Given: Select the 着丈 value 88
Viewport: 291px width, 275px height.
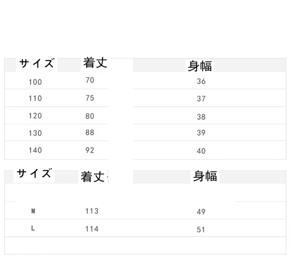Looking at the screenshot, I should (90, 133).
